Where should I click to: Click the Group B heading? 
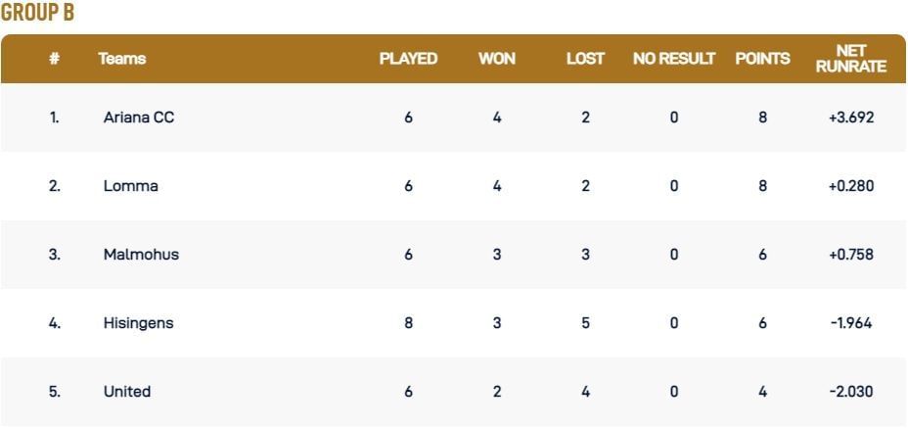point(38,13)
